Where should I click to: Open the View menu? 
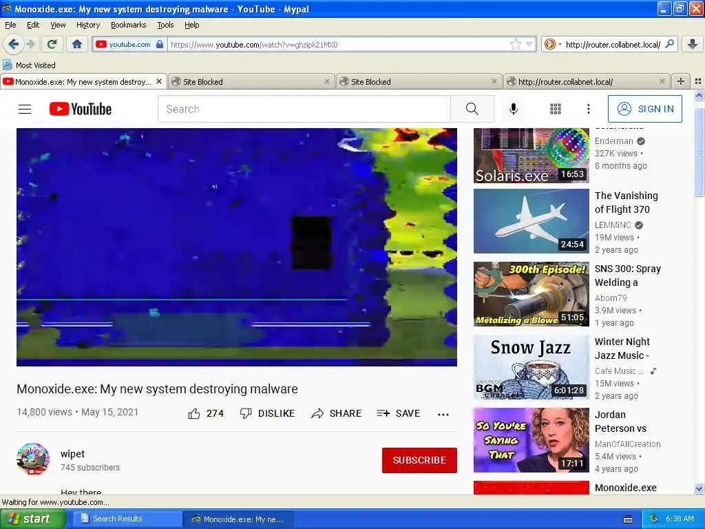(58, 25)
